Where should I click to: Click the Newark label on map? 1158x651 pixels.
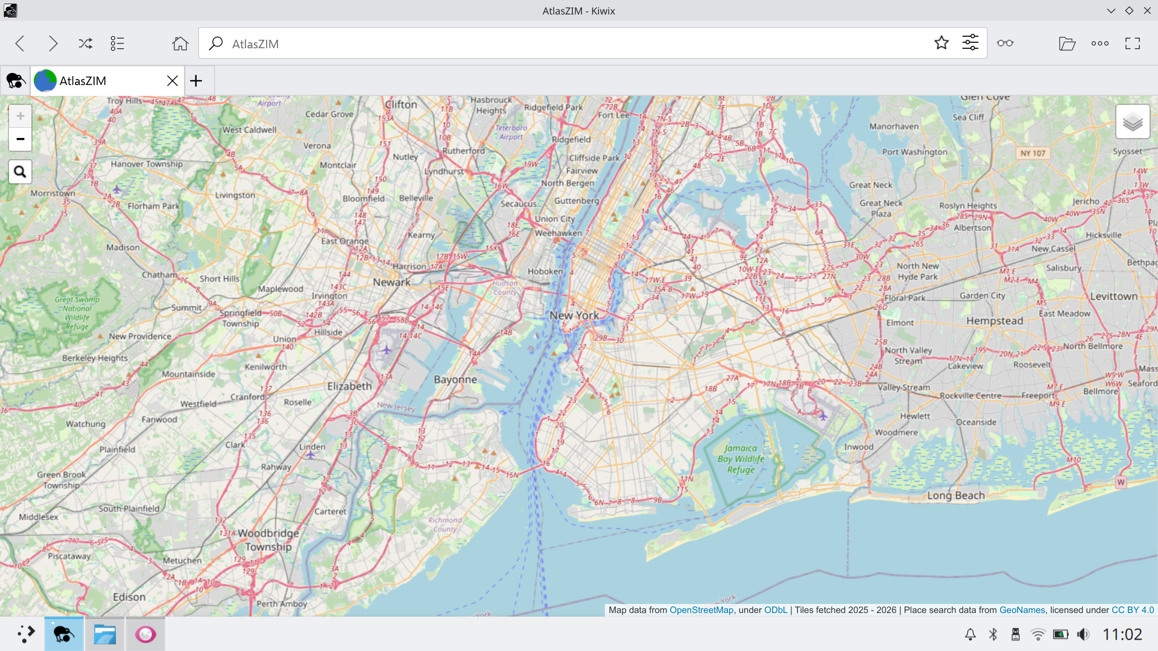pyautogui.click(x=391, y=282)
